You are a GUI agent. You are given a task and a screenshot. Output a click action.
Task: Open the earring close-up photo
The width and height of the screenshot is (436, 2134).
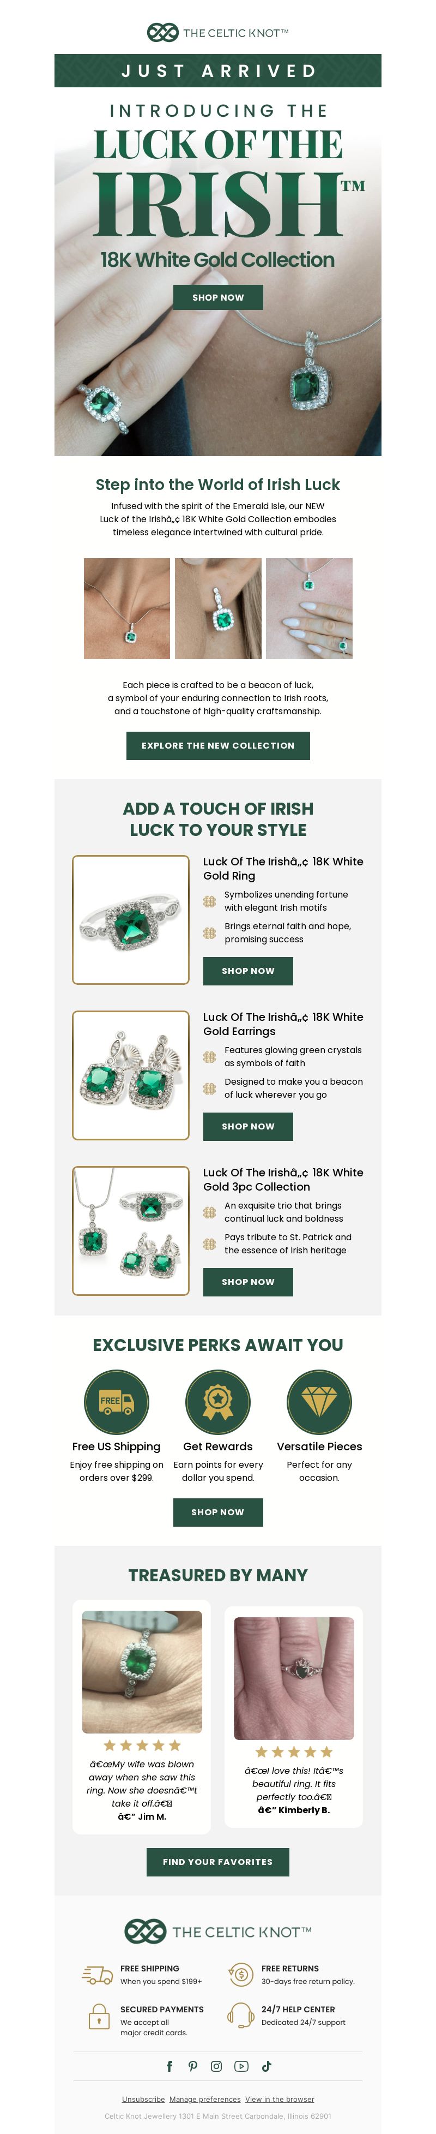coord(217,609)
